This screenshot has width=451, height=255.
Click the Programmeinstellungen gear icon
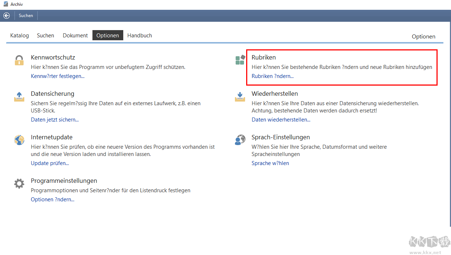coord(19,184)
